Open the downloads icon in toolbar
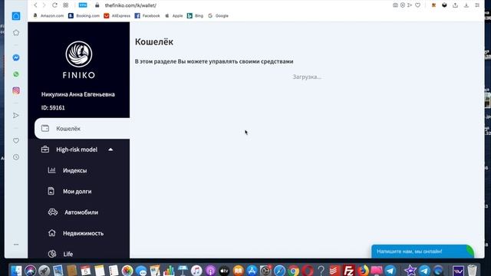This screenshot has height=276, width=491. (466, 5)
